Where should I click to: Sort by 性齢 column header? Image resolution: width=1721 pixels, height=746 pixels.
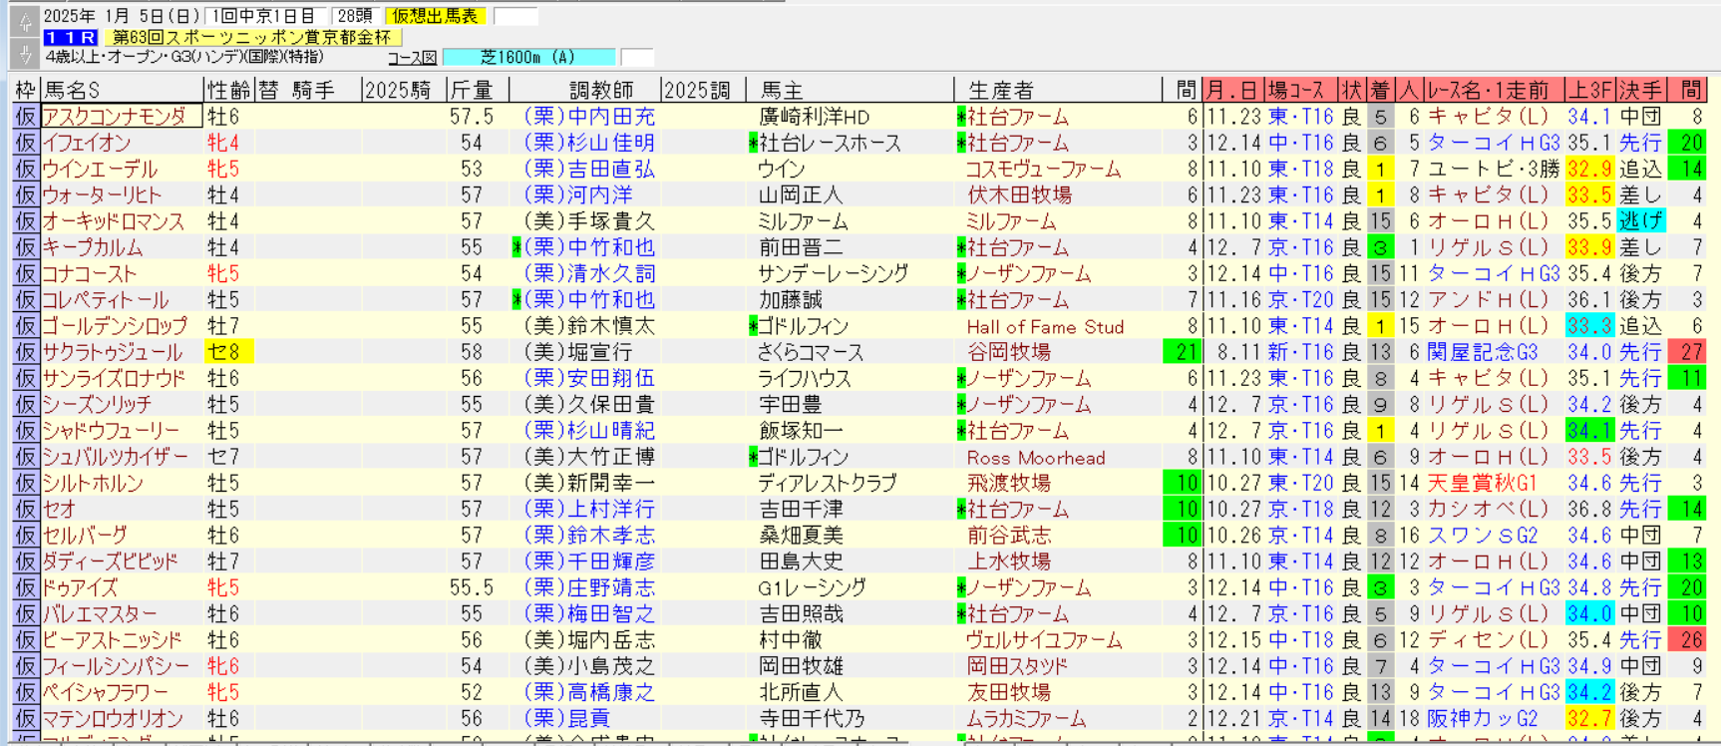coord(228,90)
